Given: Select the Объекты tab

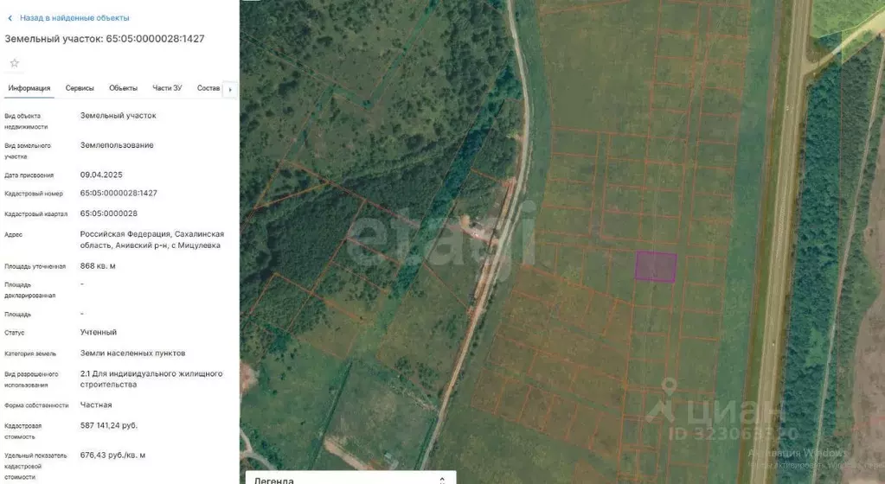Looking at the screenshot, I should point(123,88).
